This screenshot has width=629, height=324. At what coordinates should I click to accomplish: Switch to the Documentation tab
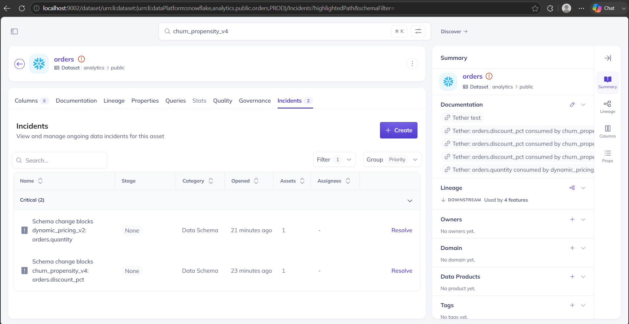point(76,101)
